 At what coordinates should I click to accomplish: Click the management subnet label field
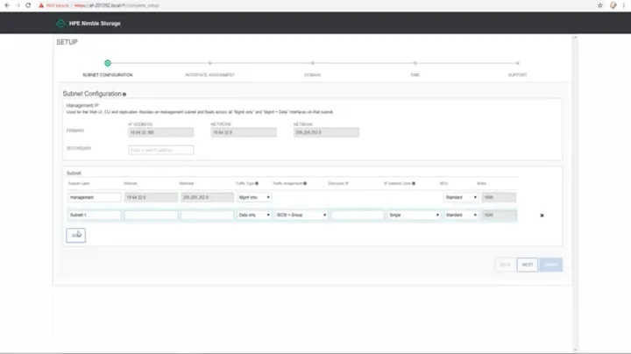pos(94,197)
